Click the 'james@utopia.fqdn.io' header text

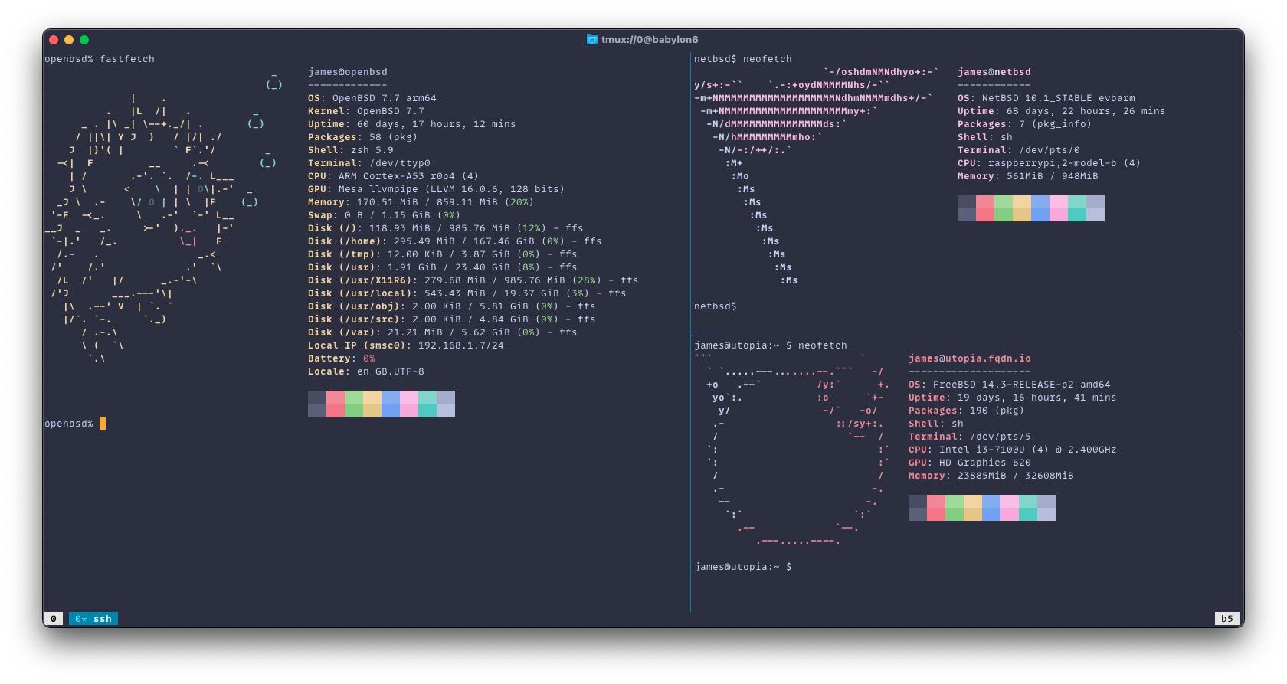[x=970, y=358]
